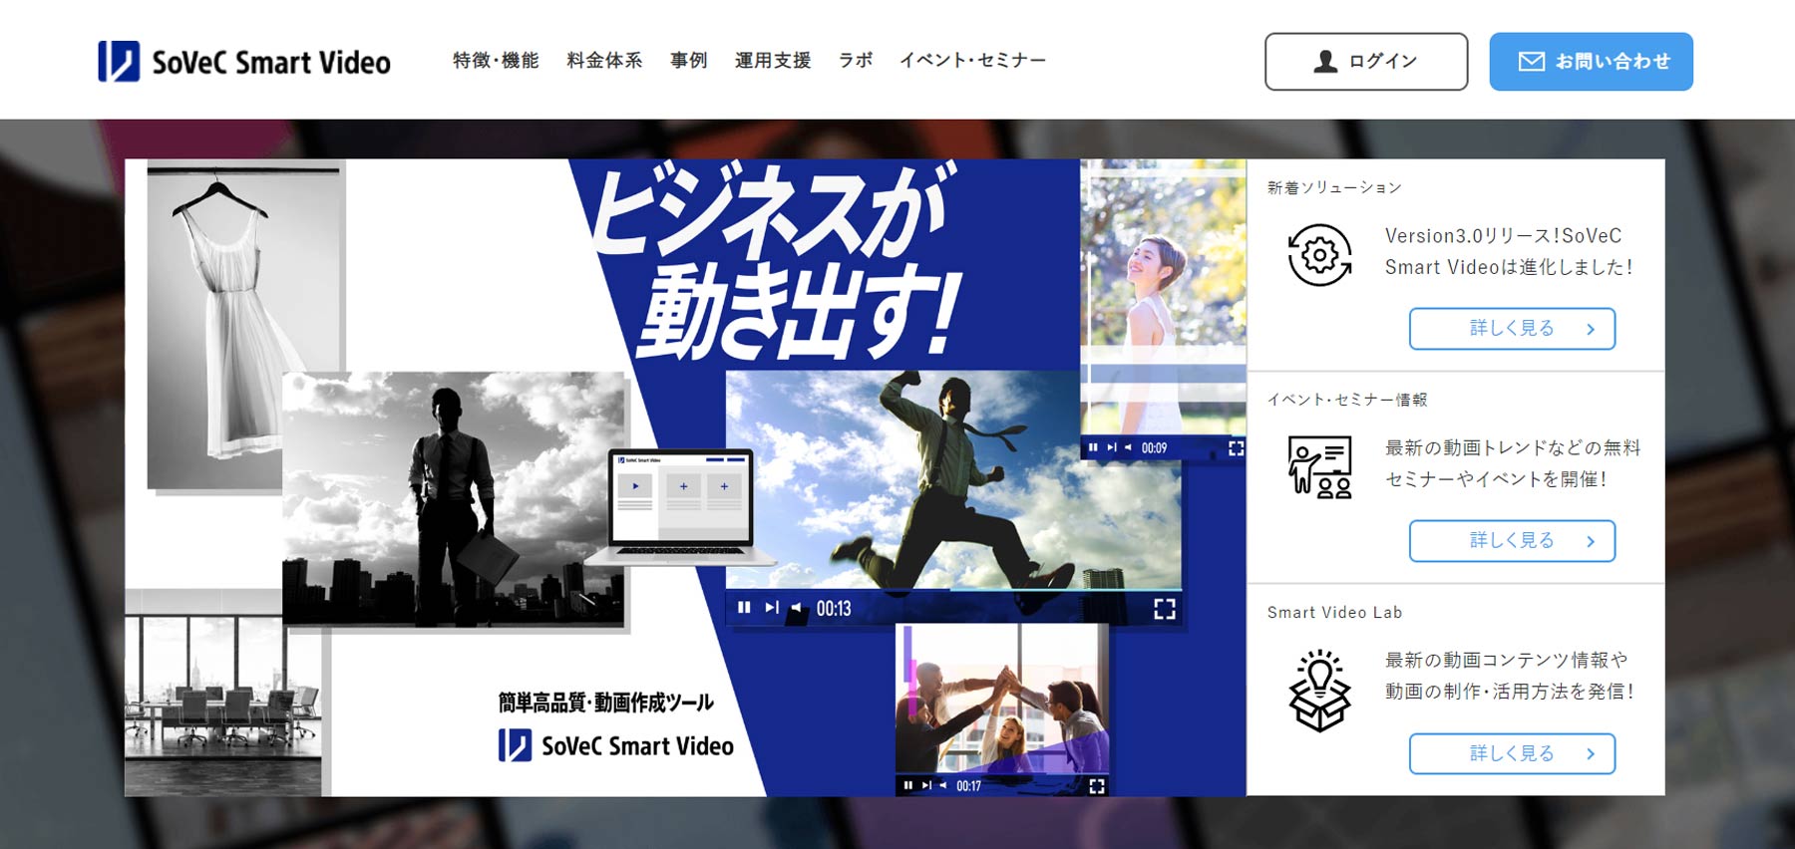This screenshot has width=1795, height=849.
Task: Click the 00:13 time readout
Action: tap(834, 609)
